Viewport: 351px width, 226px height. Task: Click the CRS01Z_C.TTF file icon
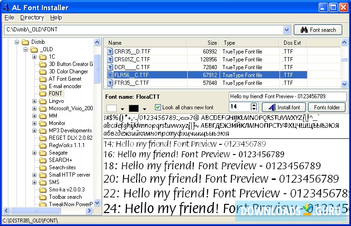110,59
